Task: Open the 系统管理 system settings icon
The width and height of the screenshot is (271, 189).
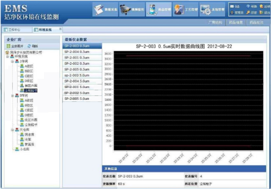Action: (x=212, y=9)
